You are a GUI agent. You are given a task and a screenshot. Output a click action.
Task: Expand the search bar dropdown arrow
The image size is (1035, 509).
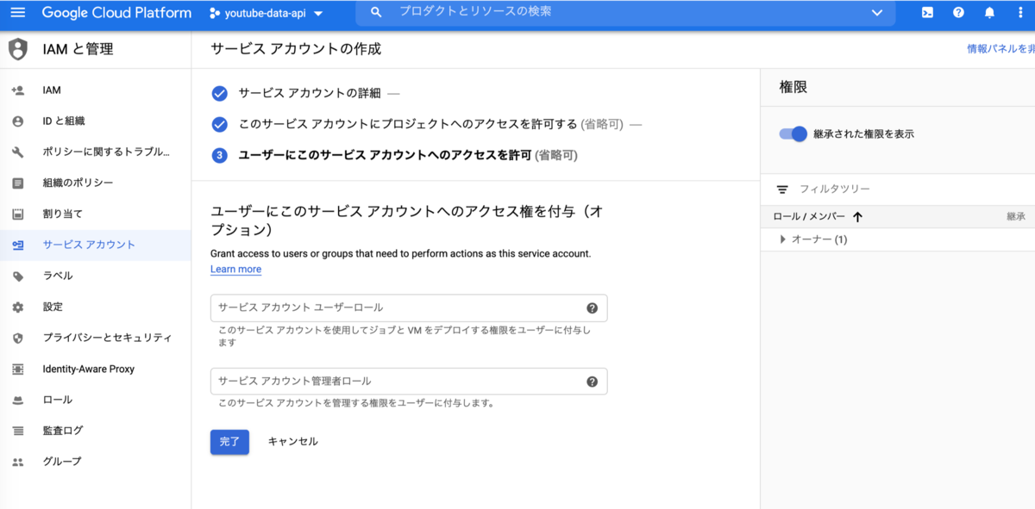point(877,13)
